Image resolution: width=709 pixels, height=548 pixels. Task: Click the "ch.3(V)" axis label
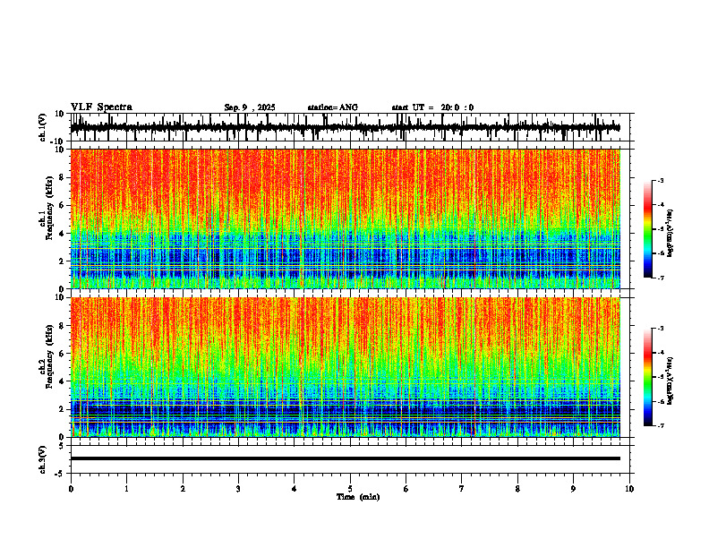click(x=43, y=460)
